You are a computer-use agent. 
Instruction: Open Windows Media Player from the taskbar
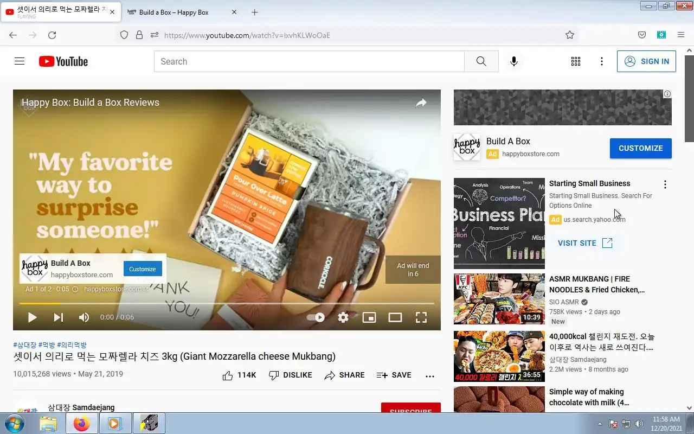coord(115,423)
